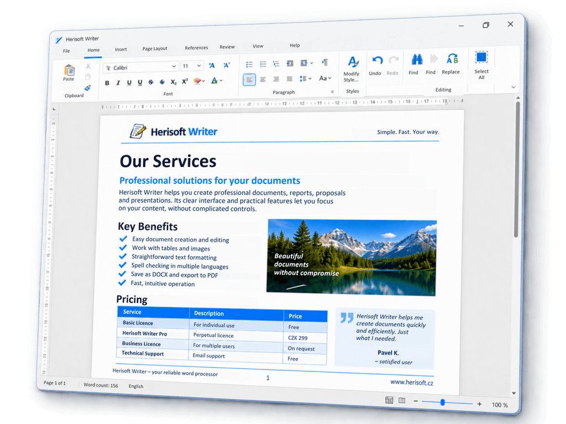Screen dimensions: 566x424
Task: Click the English language status entry
Action: click(136, 386)
